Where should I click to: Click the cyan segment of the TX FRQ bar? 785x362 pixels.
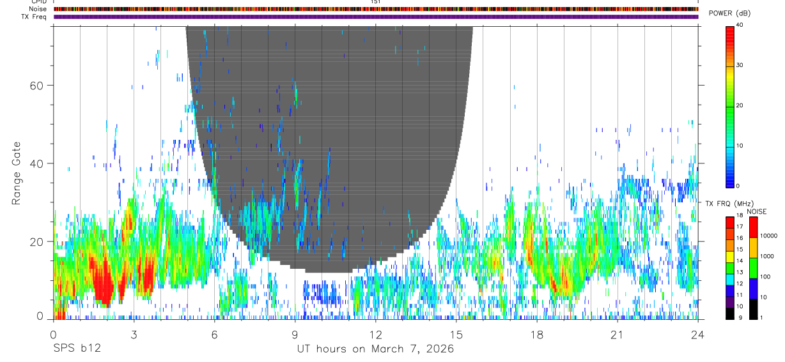[x=730, y=280]
